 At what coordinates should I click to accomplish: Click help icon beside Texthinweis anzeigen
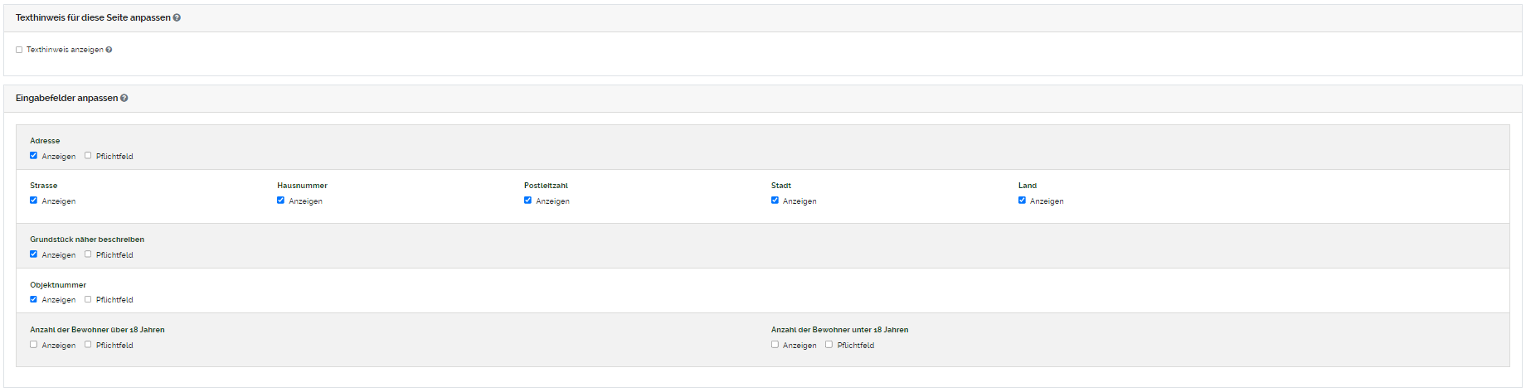109,50
